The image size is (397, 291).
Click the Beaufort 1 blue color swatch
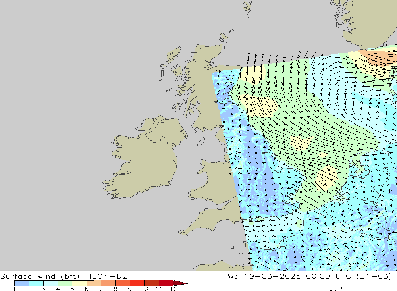point(21,283)
